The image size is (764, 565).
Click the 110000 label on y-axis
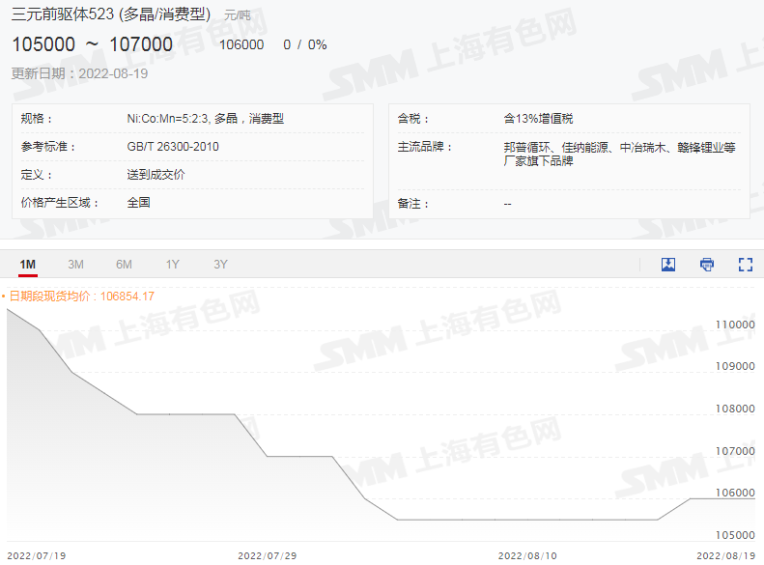734,325
